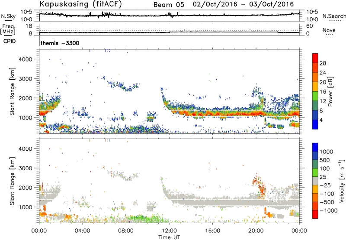The width and height of the screenshot is (346, 240).
Task: Click the themis -3300 text
Action: 60,43
